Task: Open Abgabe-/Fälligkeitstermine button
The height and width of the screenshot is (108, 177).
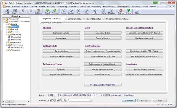Action: coord(61,74)
